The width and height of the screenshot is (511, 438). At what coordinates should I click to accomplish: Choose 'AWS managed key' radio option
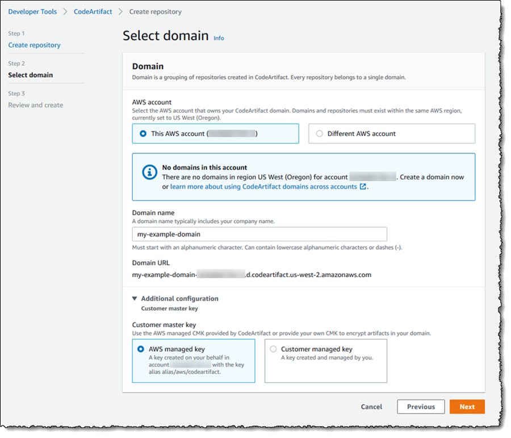141,349
